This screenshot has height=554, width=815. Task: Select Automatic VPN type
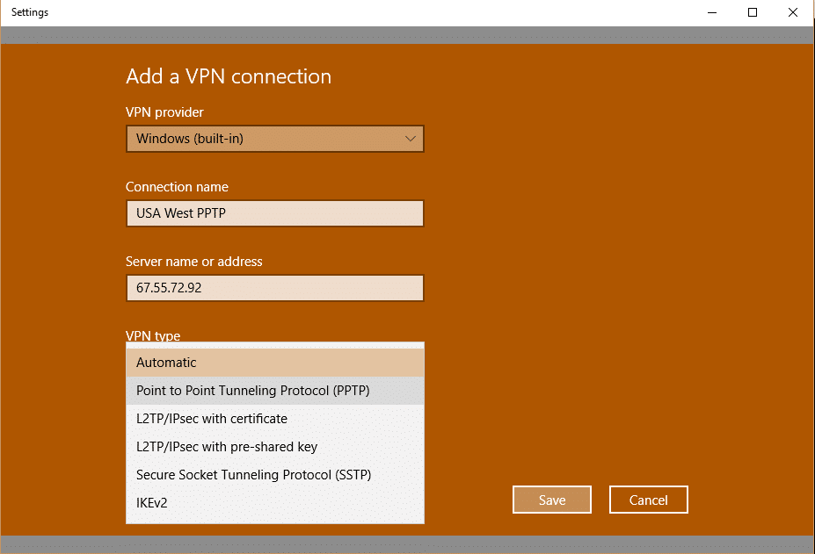[x=275, y=363]
